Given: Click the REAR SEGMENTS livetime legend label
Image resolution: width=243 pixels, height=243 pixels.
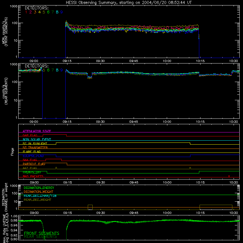Looking at the screenshot, I should pyautogui.click(x=40, y=237).
